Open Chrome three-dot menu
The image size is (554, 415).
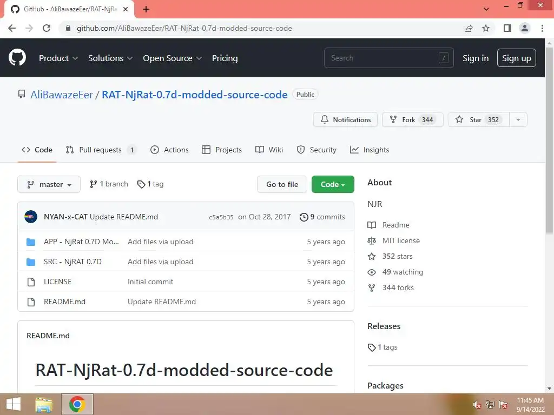pyautogui.click(x=542, y=28)
